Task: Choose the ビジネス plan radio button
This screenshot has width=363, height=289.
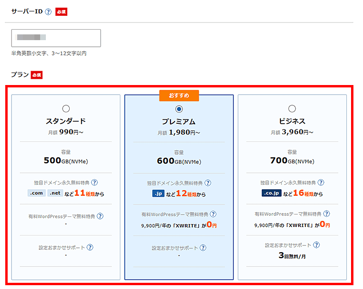Action: click(x=292, y=109)
